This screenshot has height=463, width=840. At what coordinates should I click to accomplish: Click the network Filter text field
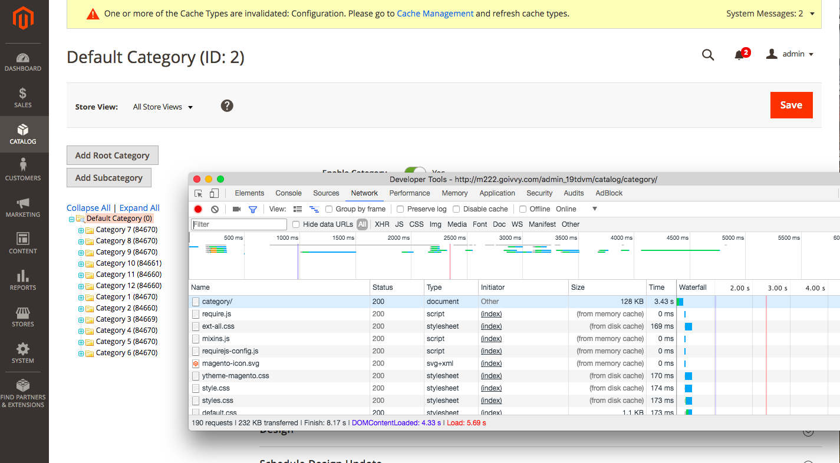point(239,224)
